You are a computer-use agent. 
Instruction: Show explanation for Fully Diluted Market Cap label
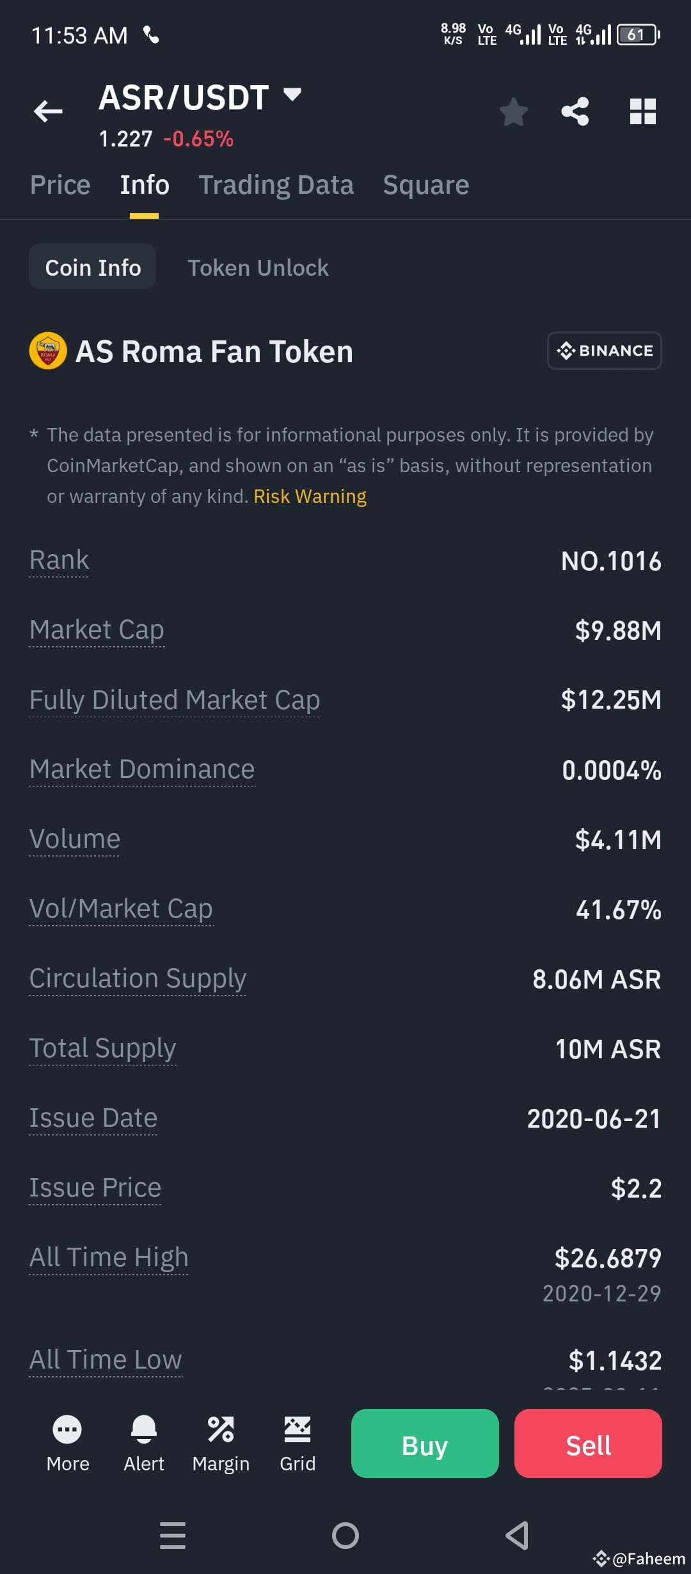(175, 700)
